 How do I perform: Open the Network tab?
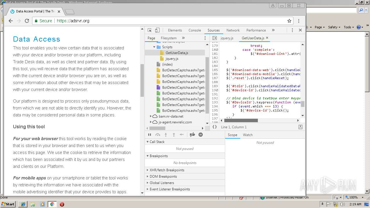(233, 30)
